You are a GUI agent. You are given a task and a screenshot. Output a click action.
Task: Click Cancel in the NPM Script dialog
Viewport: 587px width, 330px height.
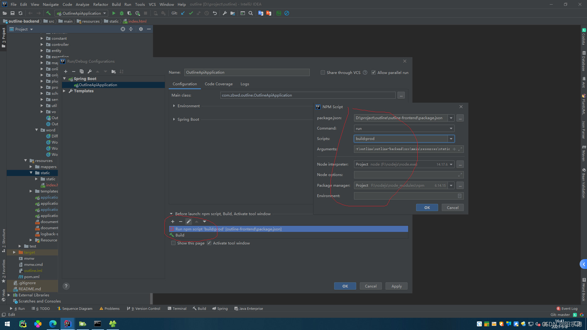[x=452, y=208]
